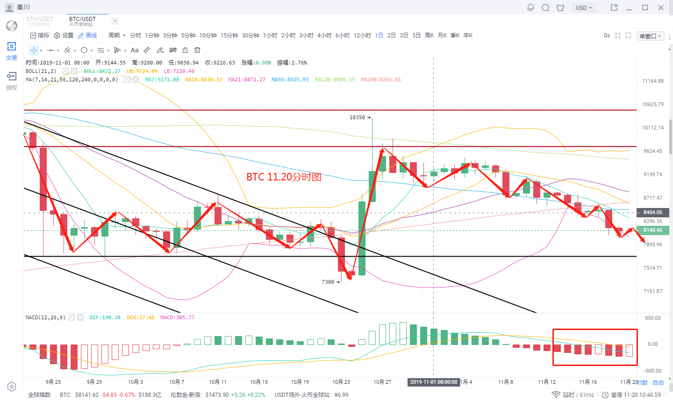Select the ruler measure tool
This screenshot has width=673, height=402.
pos(147,50)
